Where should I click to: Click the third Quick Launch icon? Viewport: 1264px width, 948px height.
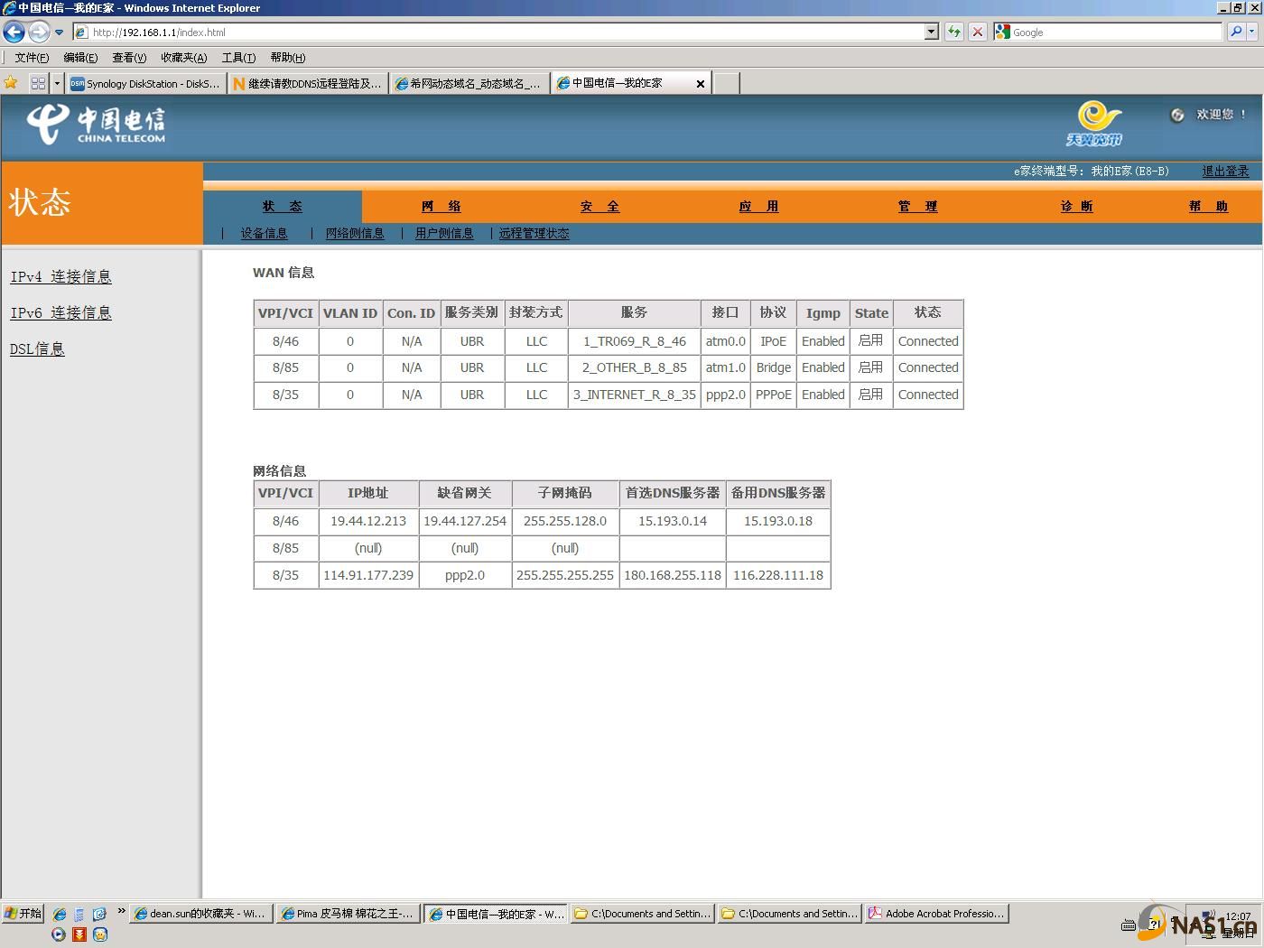click(x=100, y=914)
